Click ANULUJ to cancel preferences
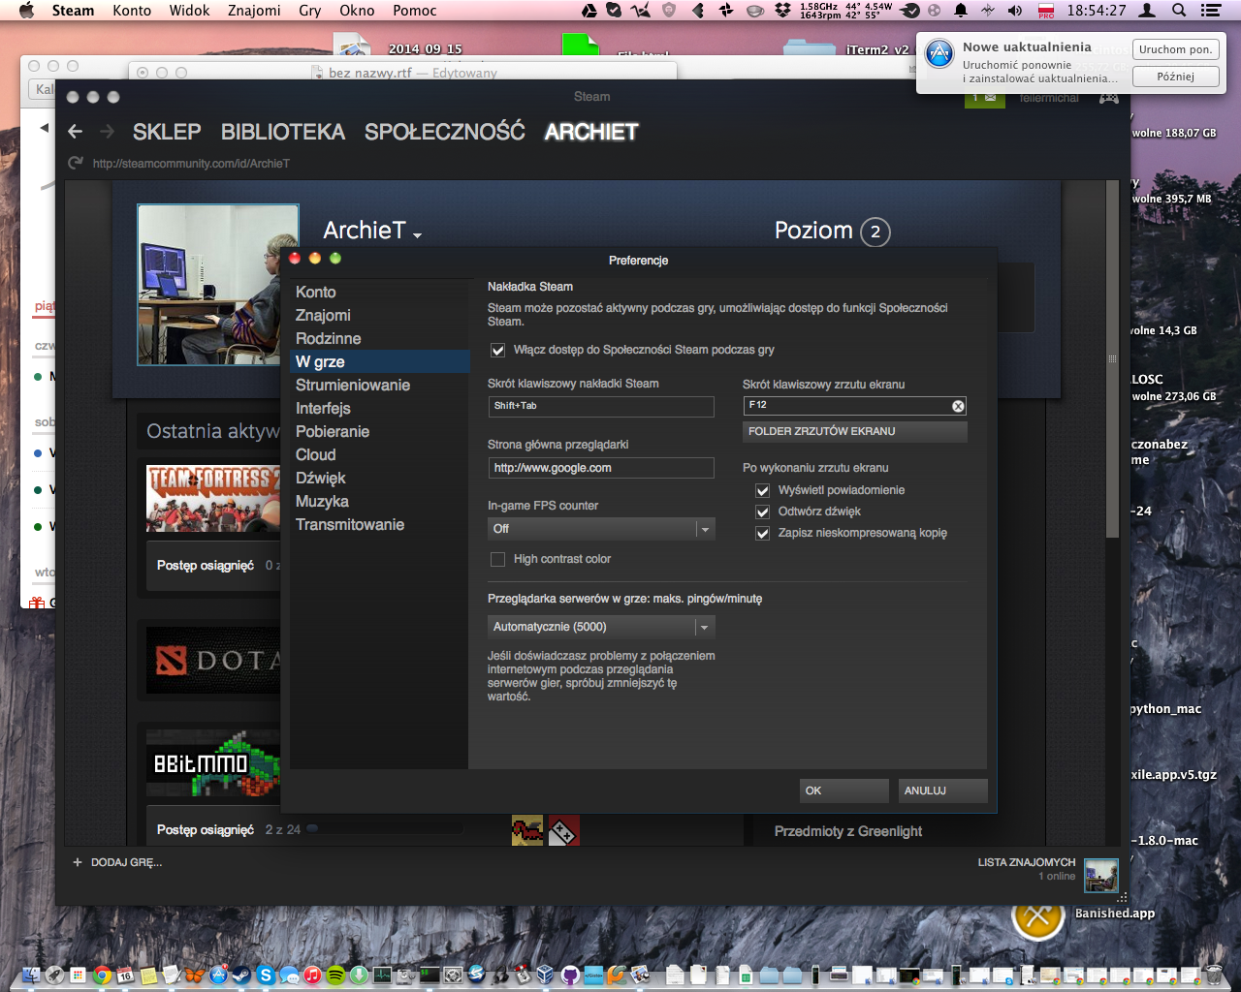1241x992 pixels. click(943, 790)
